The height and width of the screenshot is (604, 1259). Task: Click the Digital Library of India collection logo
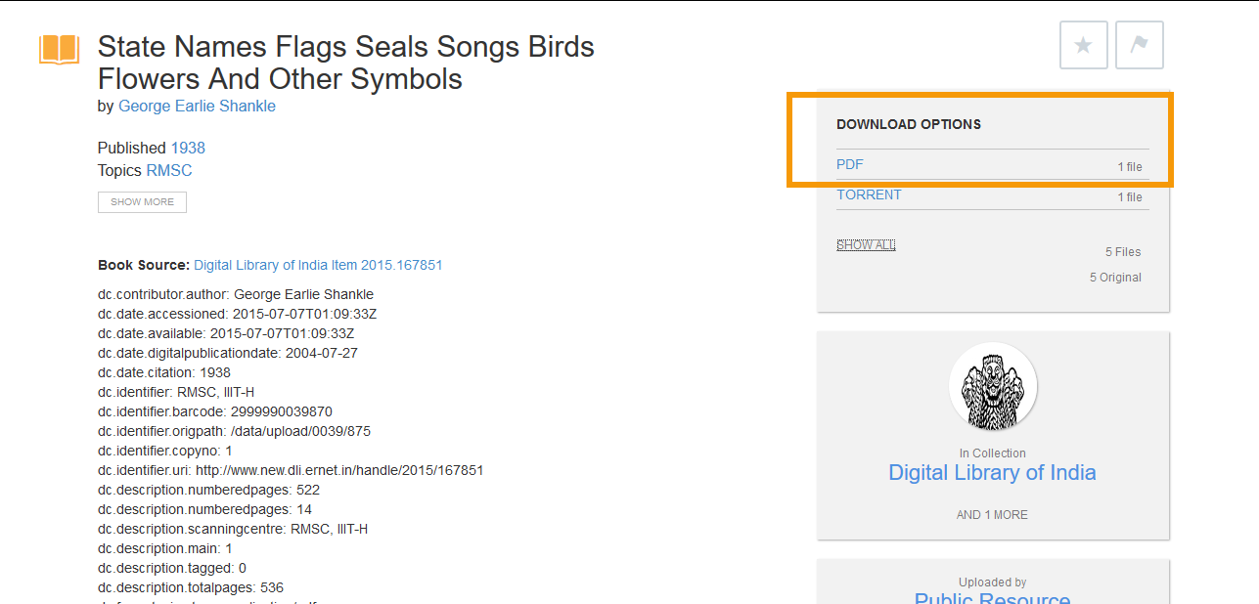993,386
